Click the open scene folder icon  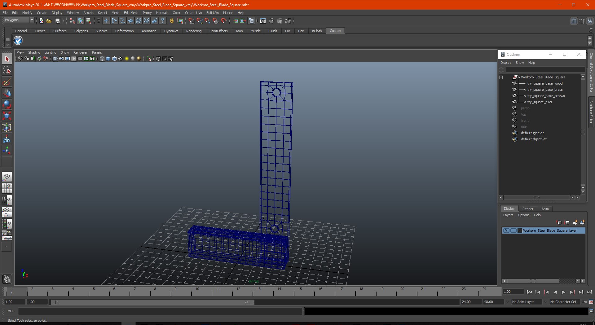pyautogui.click(x=49, y=21)
